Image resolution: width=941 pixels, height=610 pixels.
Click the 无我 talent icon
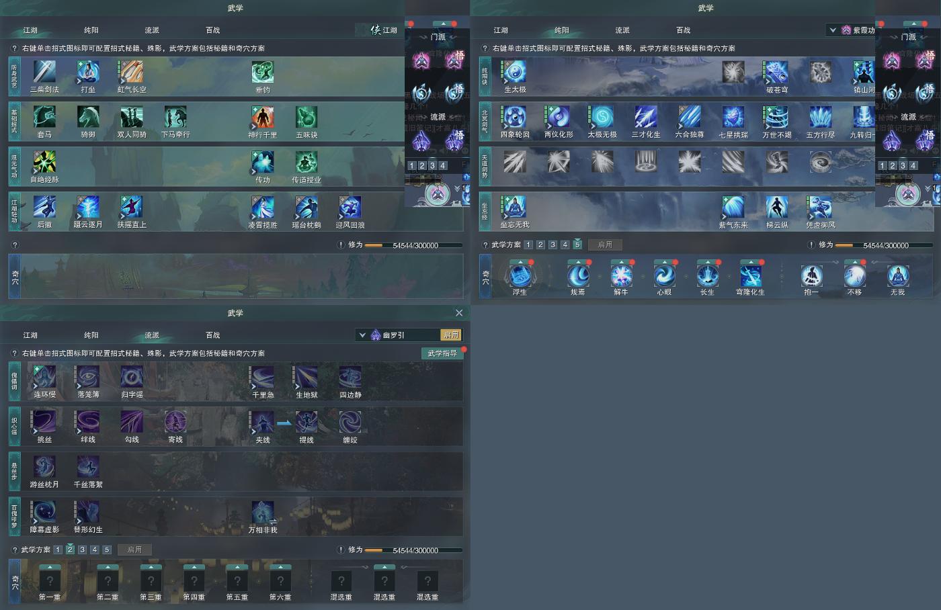[897, 275]
